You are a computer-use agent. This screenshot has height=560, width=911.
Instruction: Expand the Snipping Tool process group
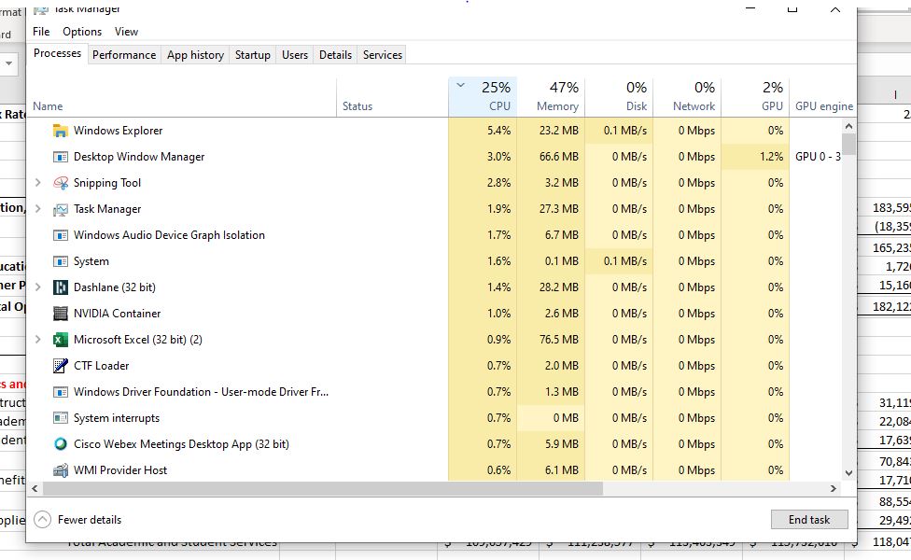pos(38,182)
